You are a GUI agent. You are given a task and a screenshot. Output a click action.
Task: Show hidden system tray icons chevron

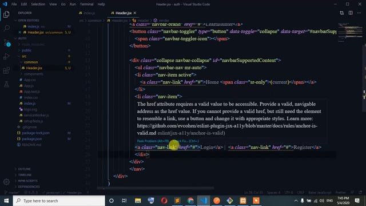pyautogui.click(x=296, y=201)
